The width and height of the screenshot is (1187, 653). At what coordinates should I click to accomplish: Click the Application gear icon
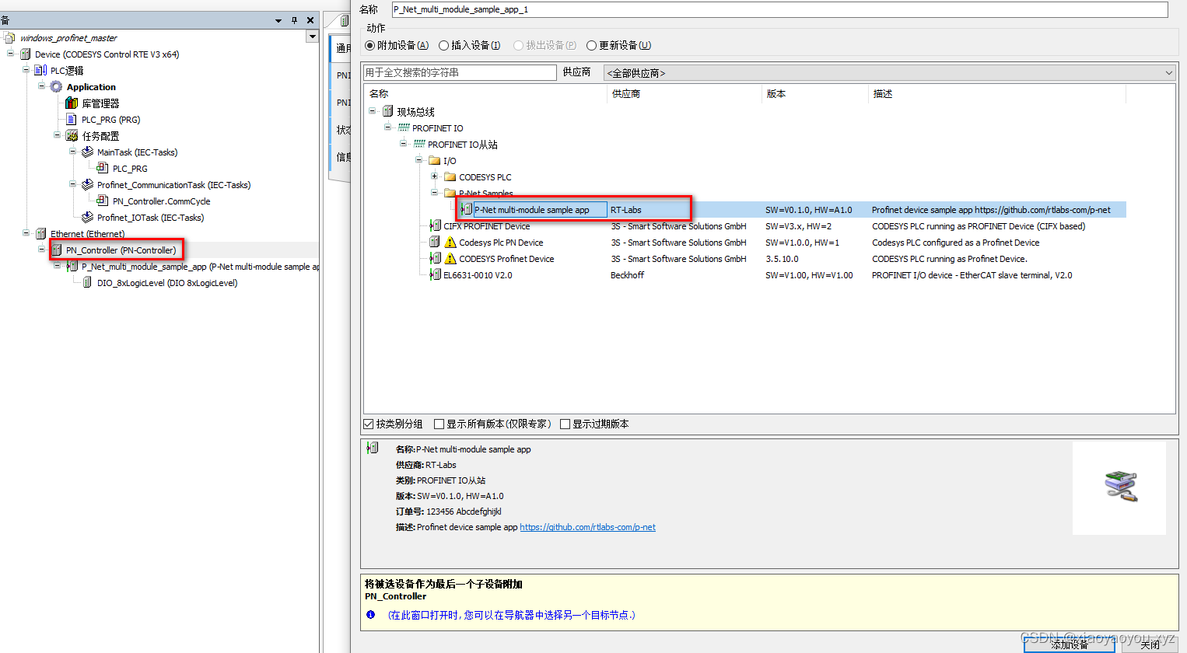click(x=56, y=87)
